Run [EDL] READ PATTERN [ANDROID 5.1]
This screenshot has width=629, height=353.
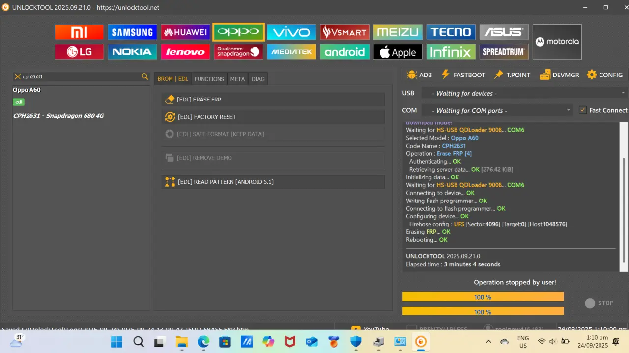coord(273,182)
